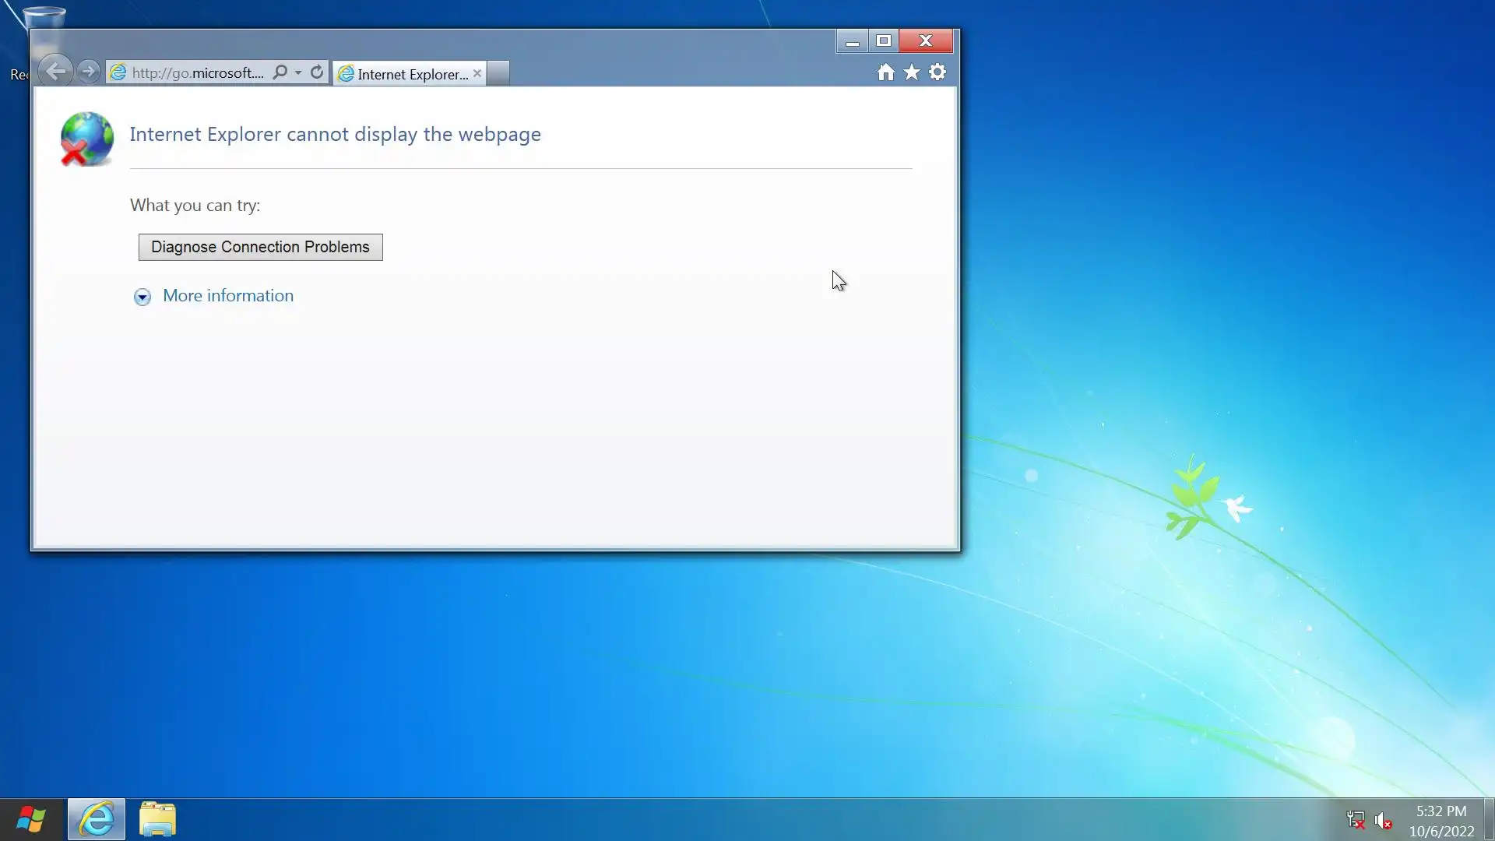The image size is (1495, 841).
Task: Click the Forward navigation arrow
Action: pyautogui.click(x=89, y=72)
